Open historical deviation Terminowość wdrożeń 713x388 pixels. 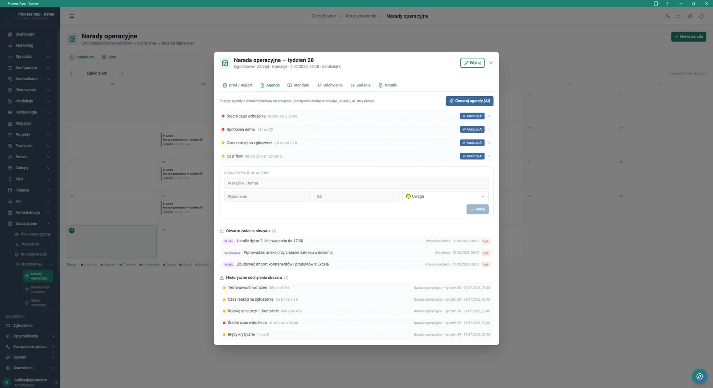(x=356, y=288)
